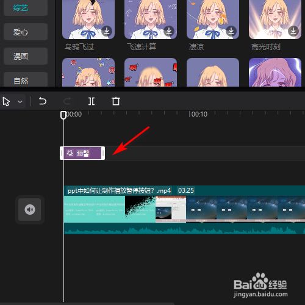The width and height of the screenshot is (305, 305).
Task: Select the effect thumbnail below 凄凉
Action: [x=213, y=73]
